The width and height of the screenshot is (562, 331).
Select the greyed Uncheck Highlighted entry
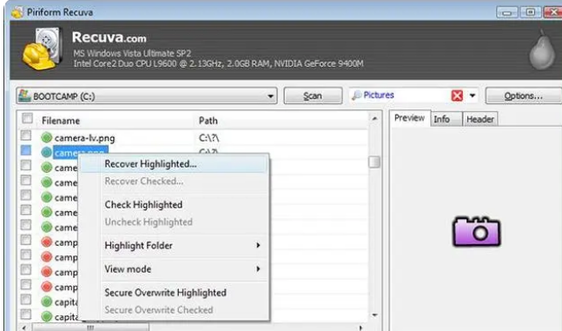pos(174,222)
